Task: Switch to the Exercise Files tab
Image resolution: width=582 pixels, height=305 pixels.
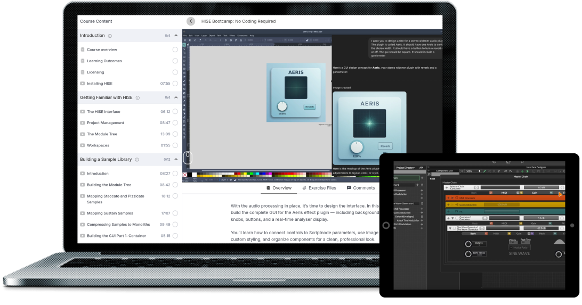Action: click(319, 188)
